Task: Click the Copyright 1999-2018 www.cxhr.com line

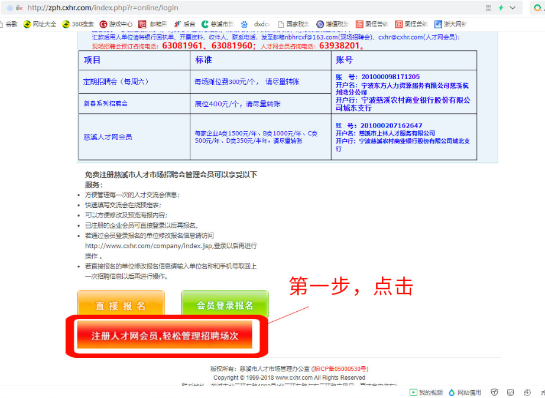Action: 289,377
